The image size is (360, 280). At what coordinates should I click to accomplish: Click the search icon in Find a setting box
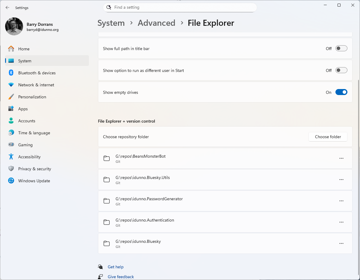coord(109,7)
